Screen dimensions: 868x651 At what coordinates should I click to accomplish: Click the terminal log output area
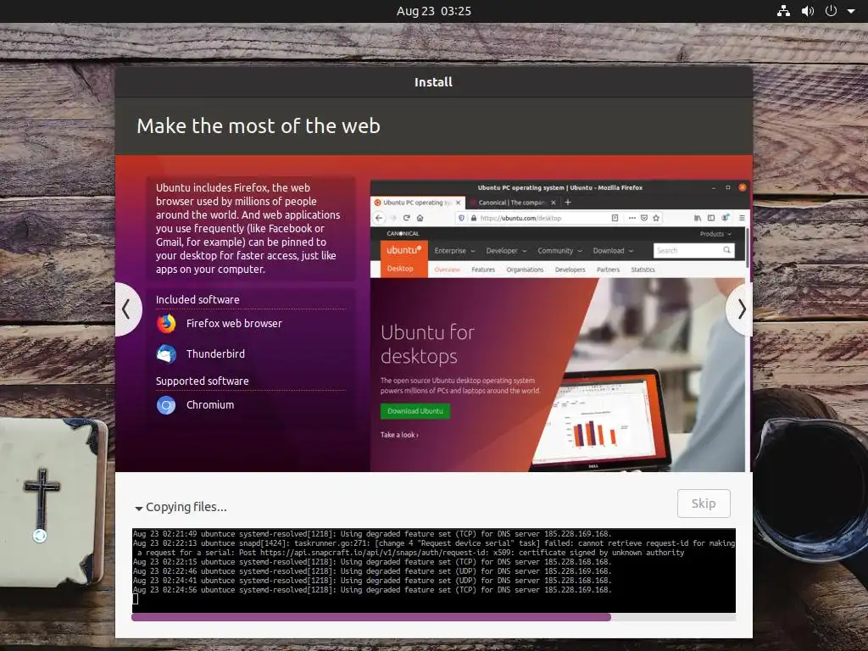[x=433, y=570]
